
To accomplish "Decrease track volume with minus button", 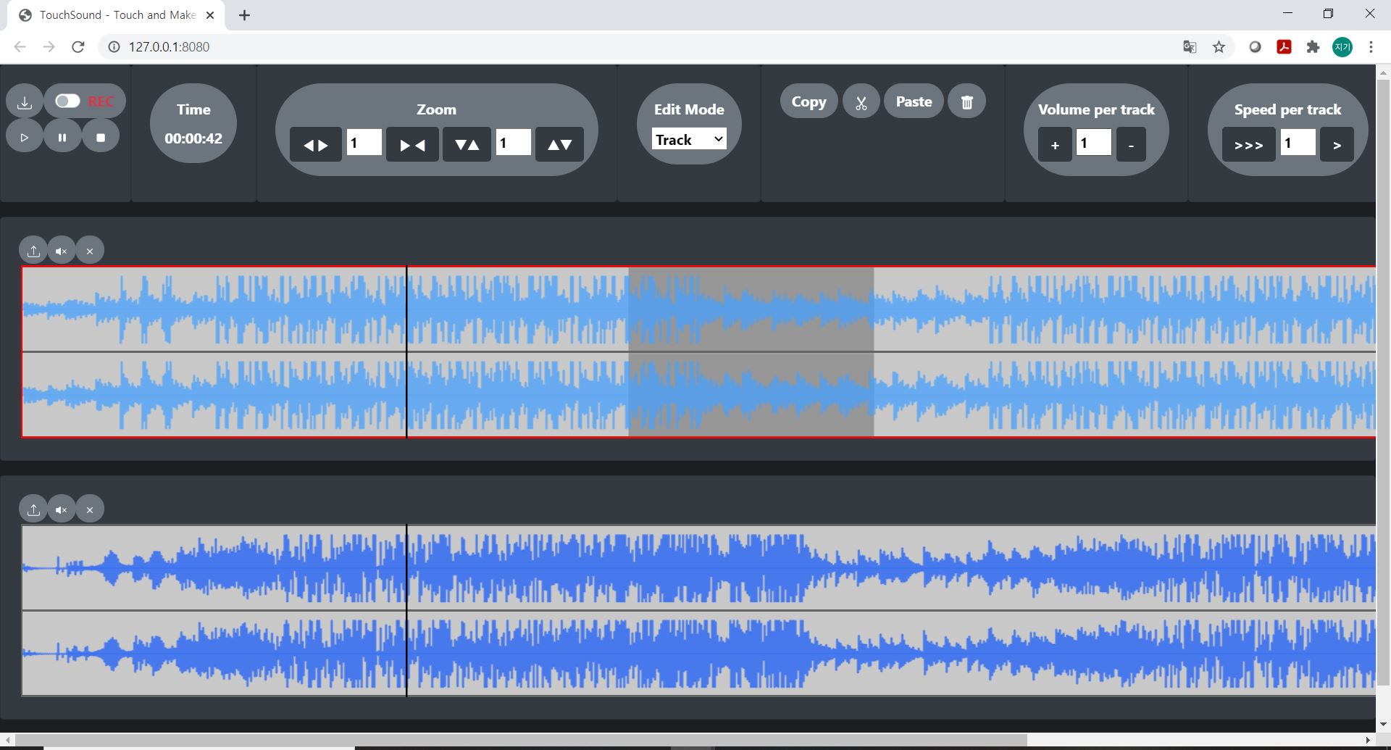I will click(1131, 144).
